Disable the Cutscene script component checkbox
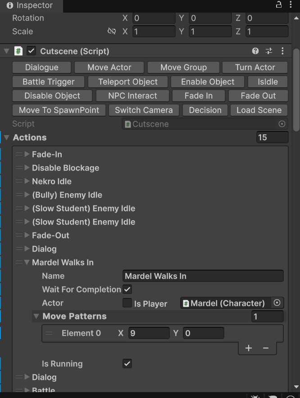The width and height of the screenshot is (300, 398). (31, 51)
